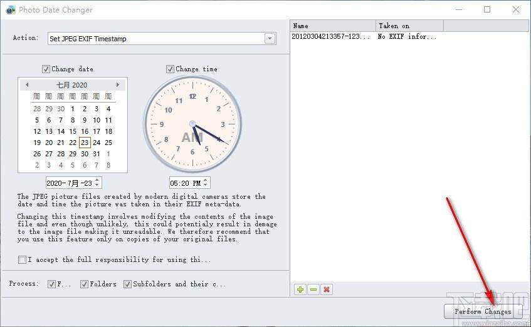Image resolution: width=531 pixels, height=327 pixels.
Task: Go to next month in calendar
Action: tap(117, 85)
